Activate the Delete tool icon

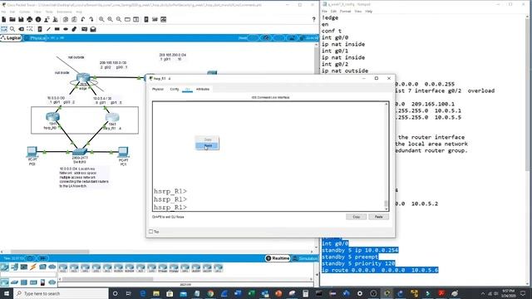tap(21, 29)
